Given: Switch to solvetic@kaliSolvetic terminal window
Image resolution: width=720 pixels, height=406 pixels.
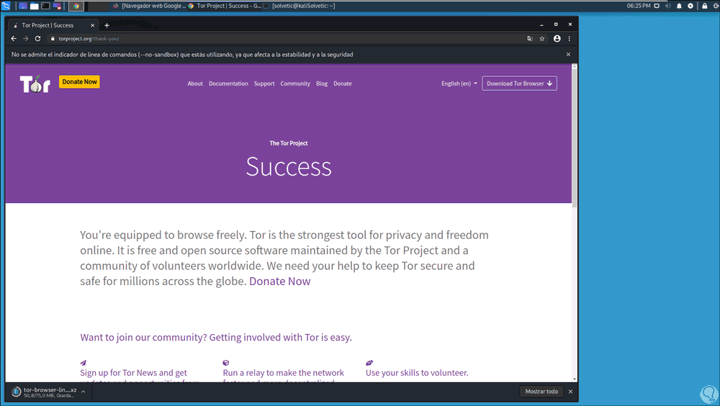Looking at the screenshot, I should [x=300, y=6].
